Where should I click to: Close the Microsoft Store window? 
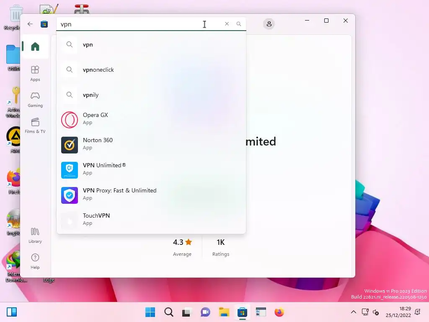(x=346, y=21)
